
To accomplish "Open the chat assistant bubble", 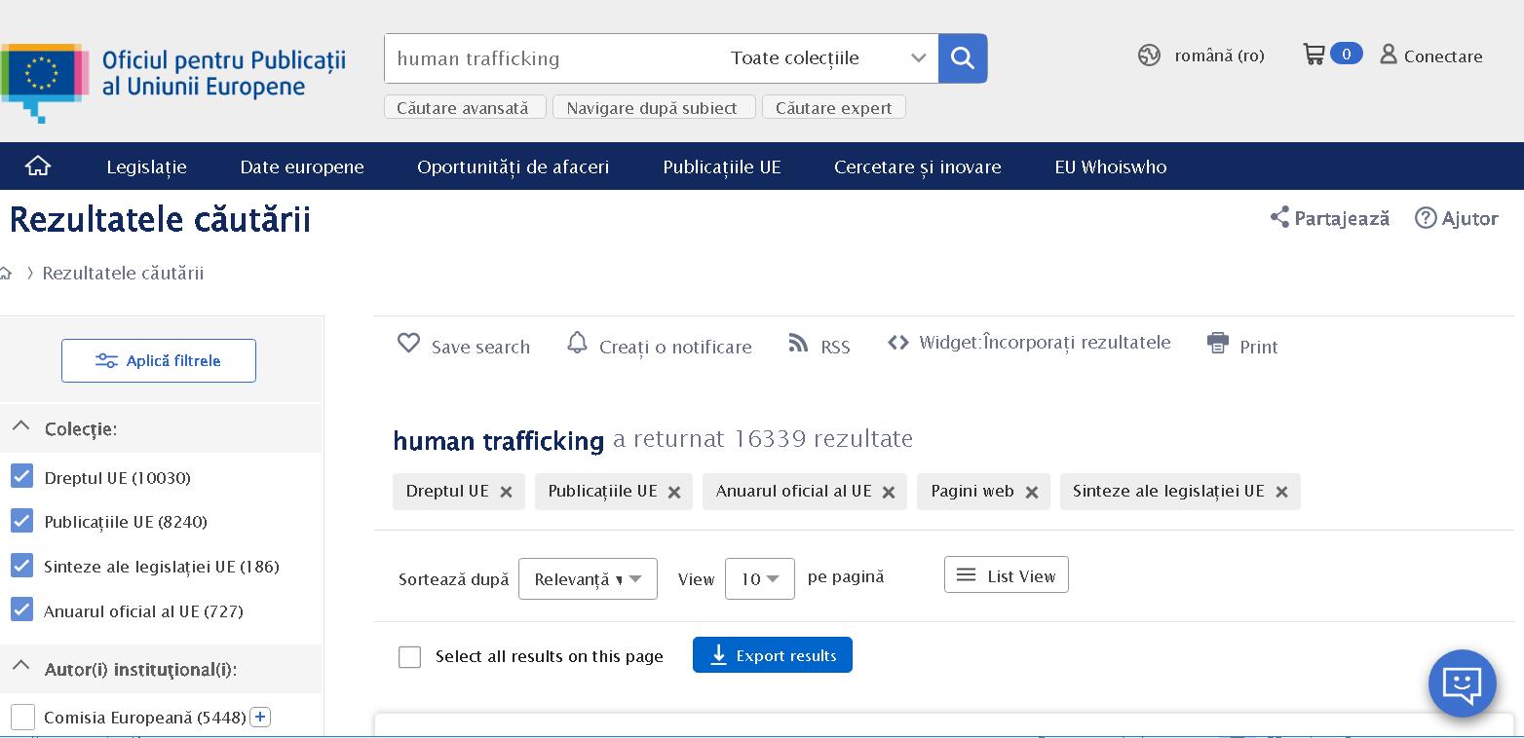I will (1462, 683).
